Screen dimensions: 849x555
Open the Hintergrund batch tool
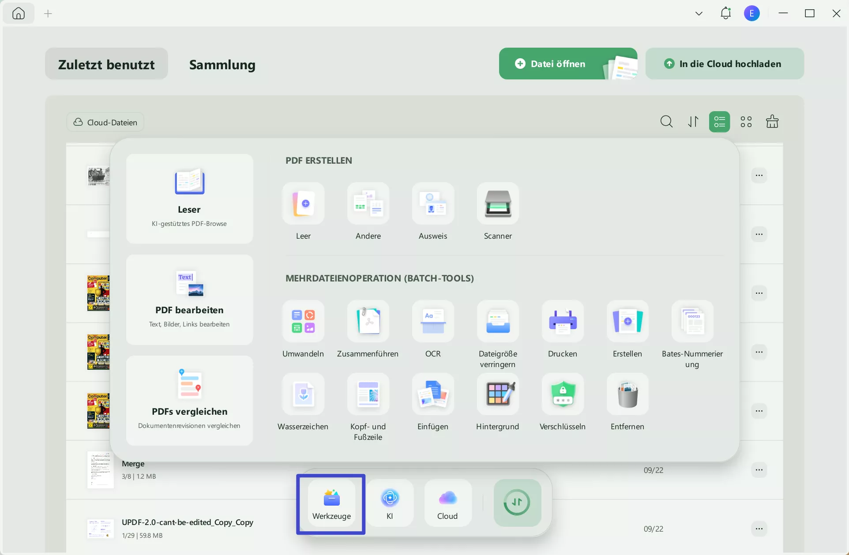click(x=498, y=394)
